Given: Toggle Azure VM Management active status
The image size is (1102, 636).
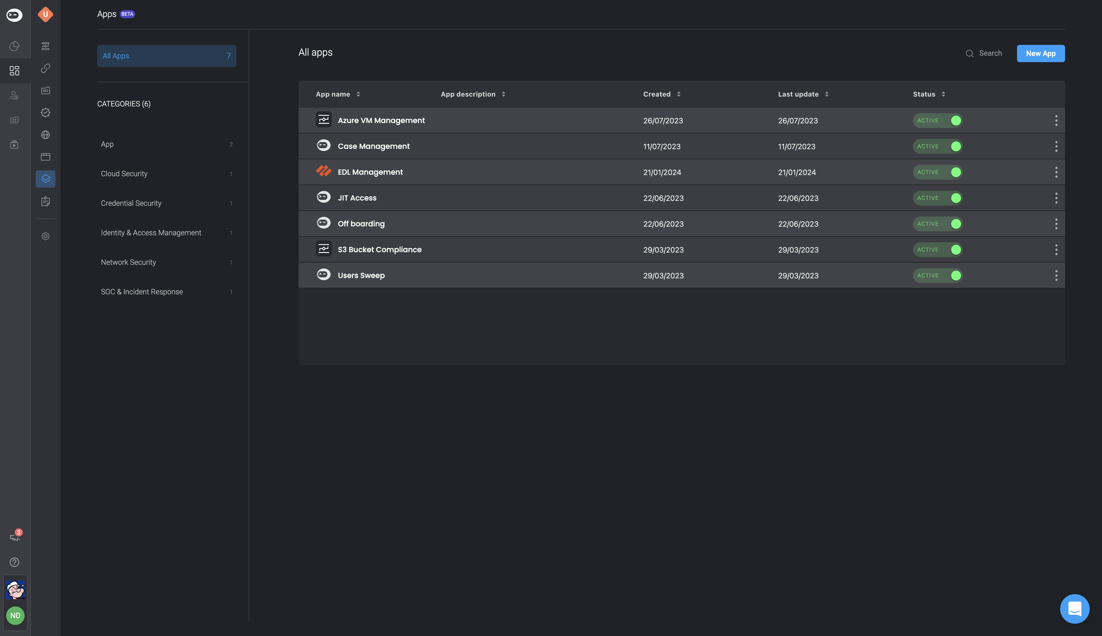Looking at the screenshot, I should click(x=938, y=121).
